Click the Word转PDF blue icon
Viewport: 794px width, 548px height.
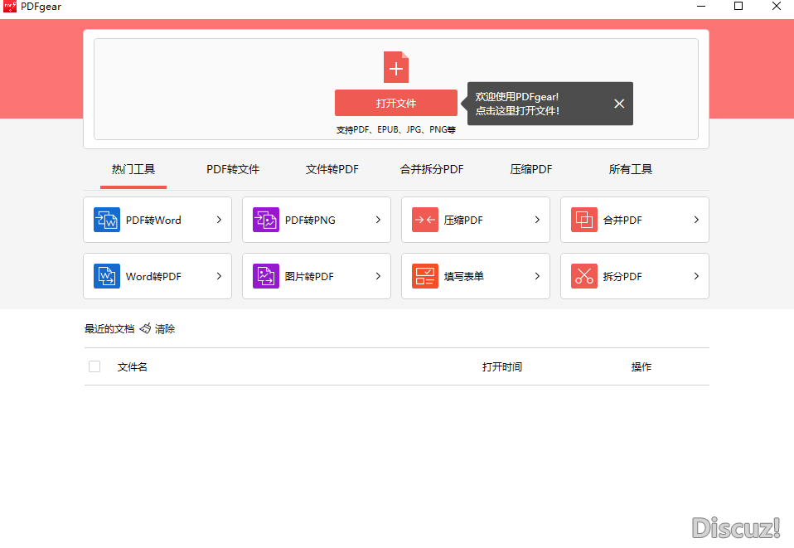click(x=107, y=276)
